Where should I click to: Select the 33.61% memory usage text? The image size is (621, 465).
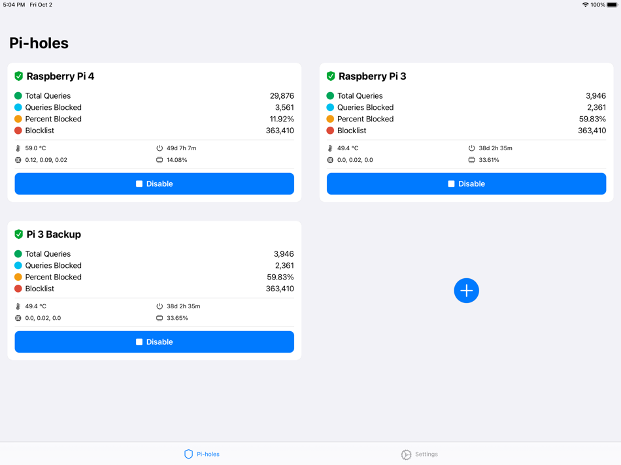click(489, 160)
